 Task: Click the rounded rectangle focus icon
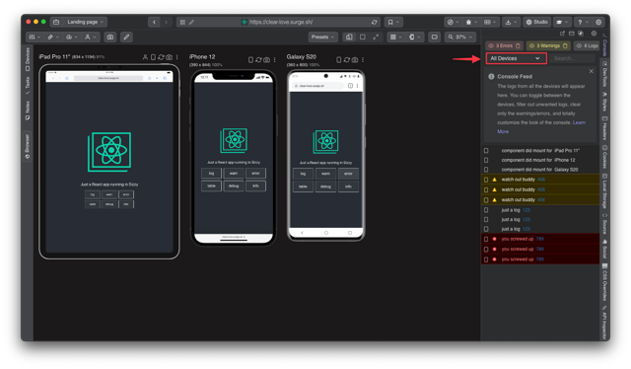434,37
